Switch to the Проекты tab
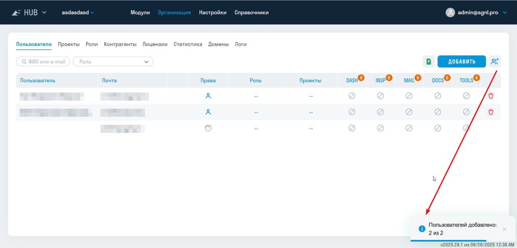517x248 pixels. click(x=69, y=44)
